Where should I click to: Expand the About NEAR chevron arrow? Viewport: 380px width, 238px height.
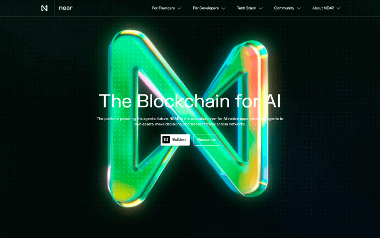click(338, 8)
